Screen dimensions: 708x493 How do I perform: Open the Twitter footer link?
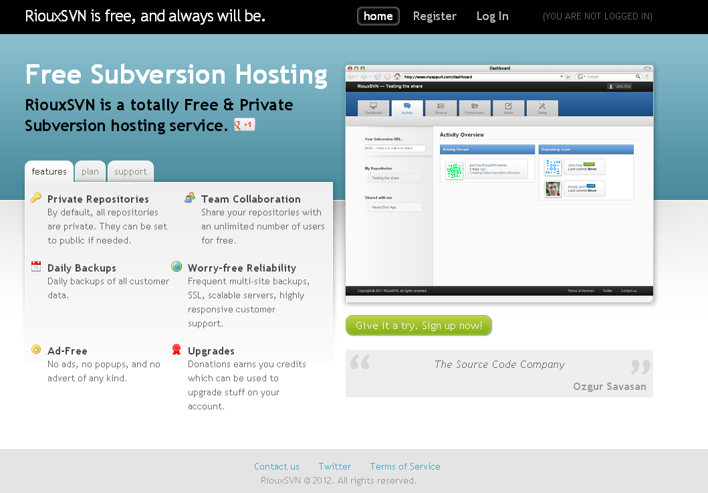pos(334,466)
